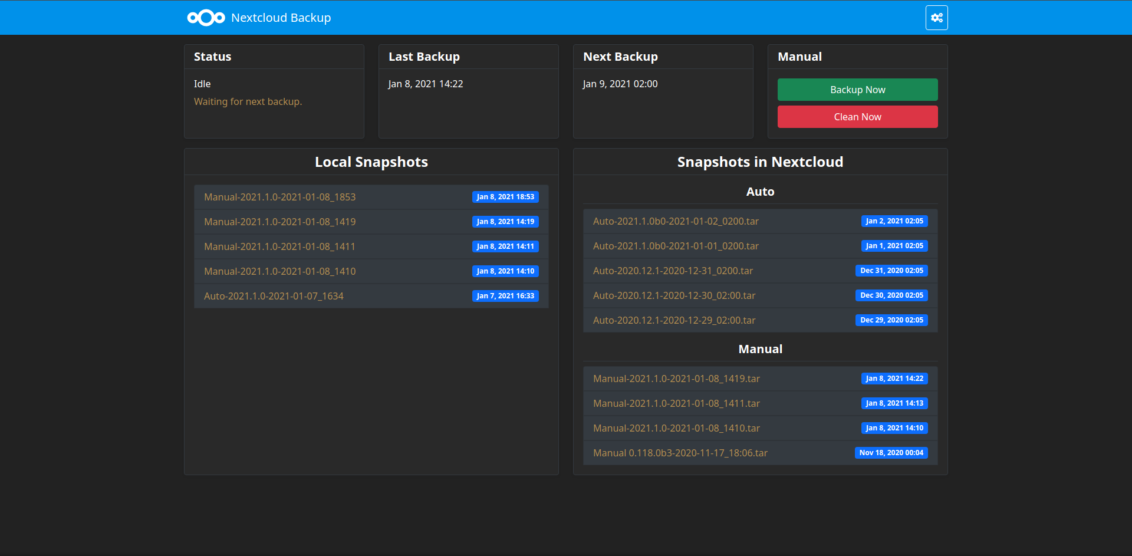This screenshot has height=556, width=1132.
Task: Open settings via the gears icon
Action: click(x=936, y=18)
